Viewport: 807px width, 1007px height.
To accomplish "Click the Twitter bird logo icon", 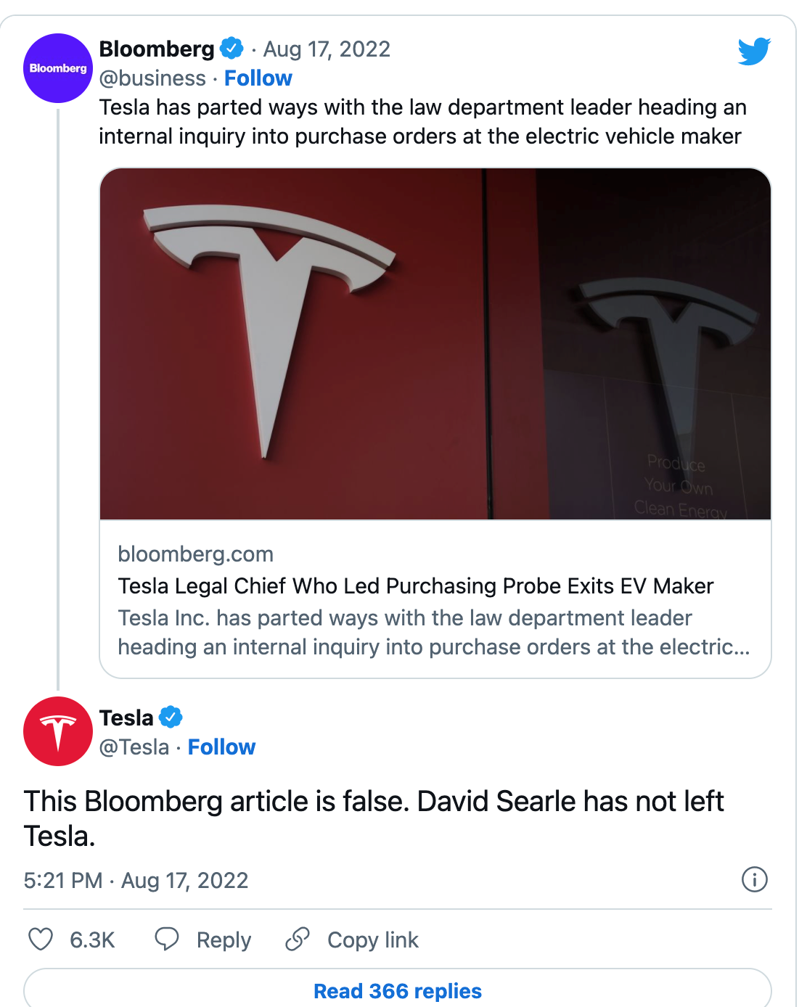I will tap(754, 51).
